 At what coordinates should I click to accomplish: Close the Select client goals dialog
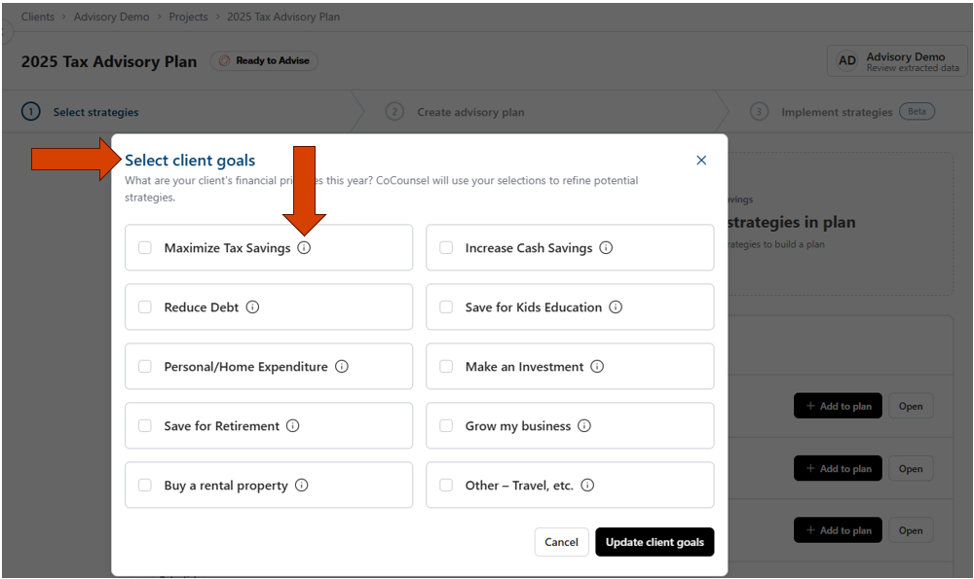[x=701, y=161]
